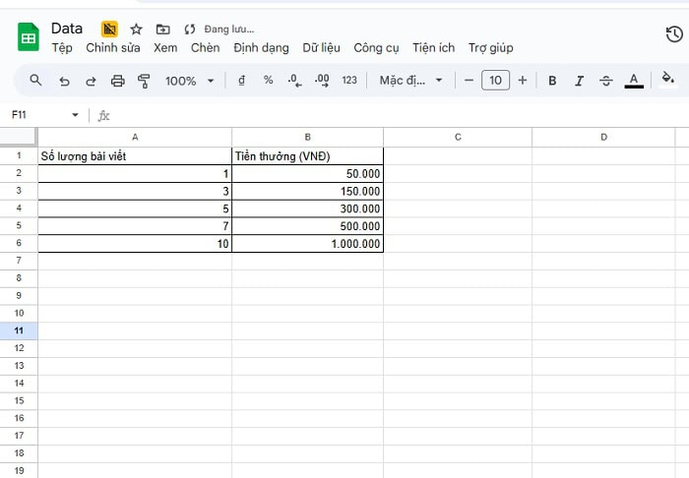The height and width of the screenshot is (478, 689).
Task: Increase font size with plus button
Action: coord(522,81)
